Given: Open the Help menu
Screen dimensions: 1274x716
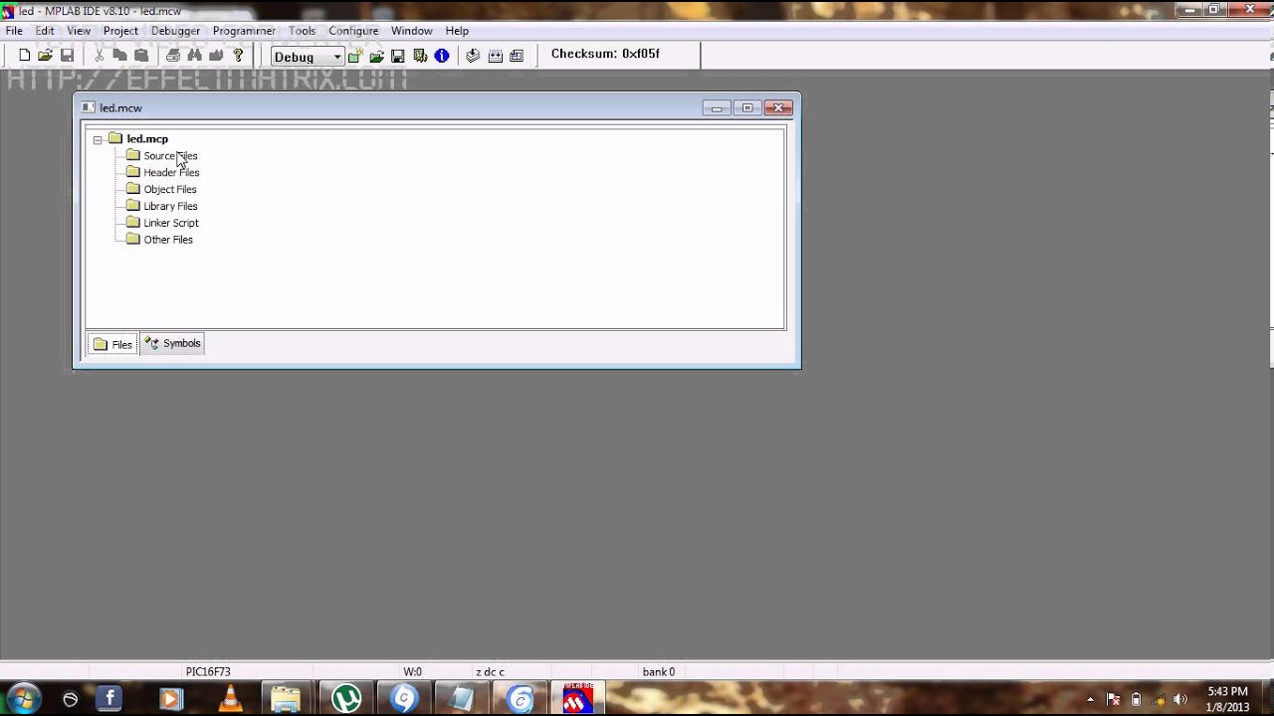Looking at the screenshot, I should click(457, 31).
